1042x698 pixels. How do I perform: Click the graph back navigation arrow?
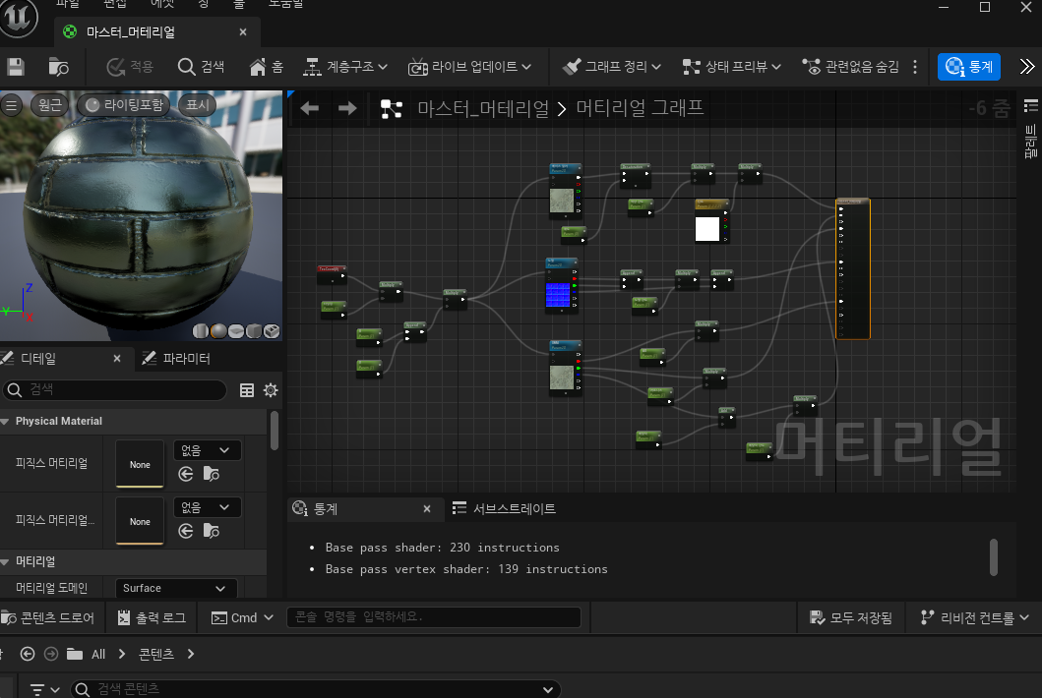(310, 108)
